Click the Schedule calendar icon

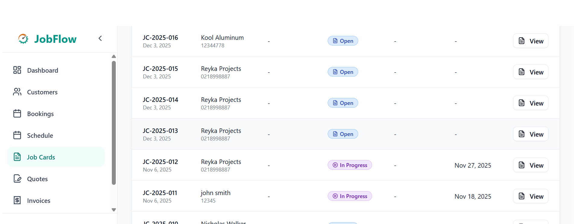click(17, 135)
